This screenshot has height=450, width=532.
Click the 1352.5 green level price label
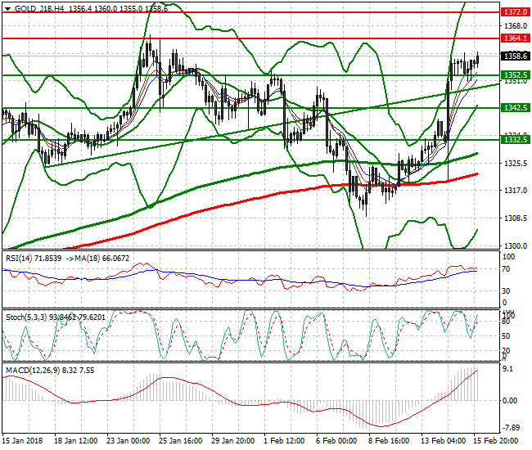click(x=516, y=75)
